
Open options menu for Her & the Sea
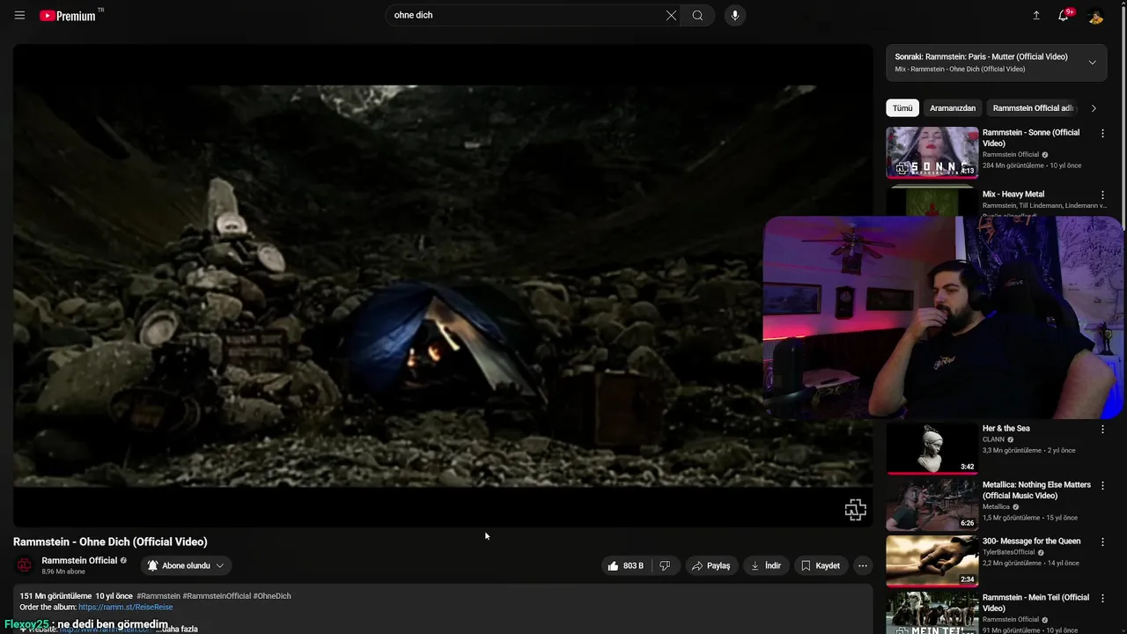pos(1102,429)
